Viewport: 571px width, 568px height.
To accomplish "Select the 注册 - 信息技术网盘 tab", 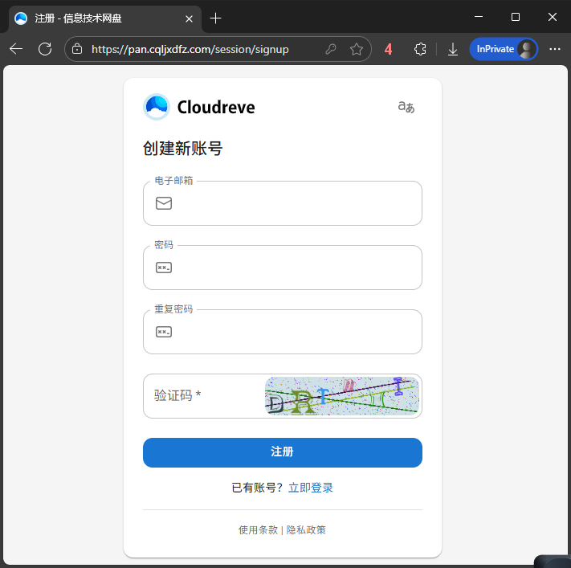I will (100, 18).
